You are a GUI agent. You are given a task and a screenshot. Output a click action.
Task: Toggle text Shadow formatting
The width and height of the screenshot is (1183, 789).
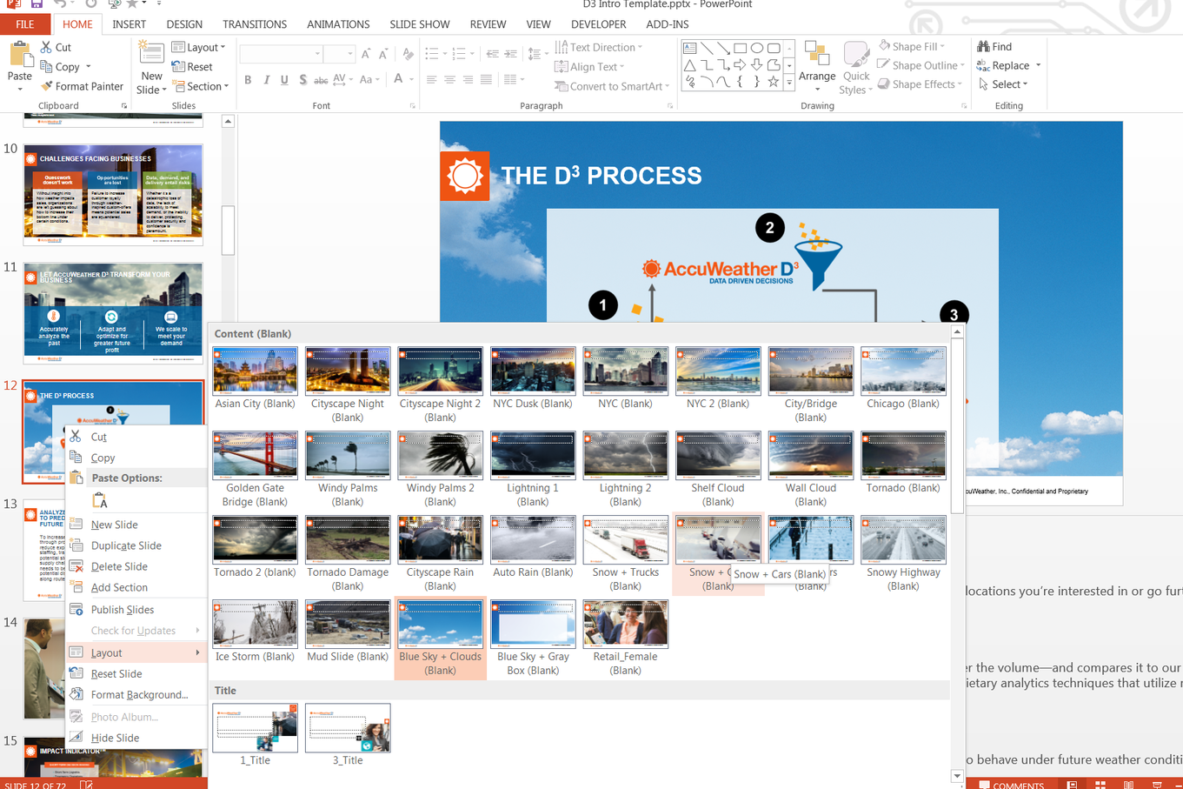click(302, 80)
